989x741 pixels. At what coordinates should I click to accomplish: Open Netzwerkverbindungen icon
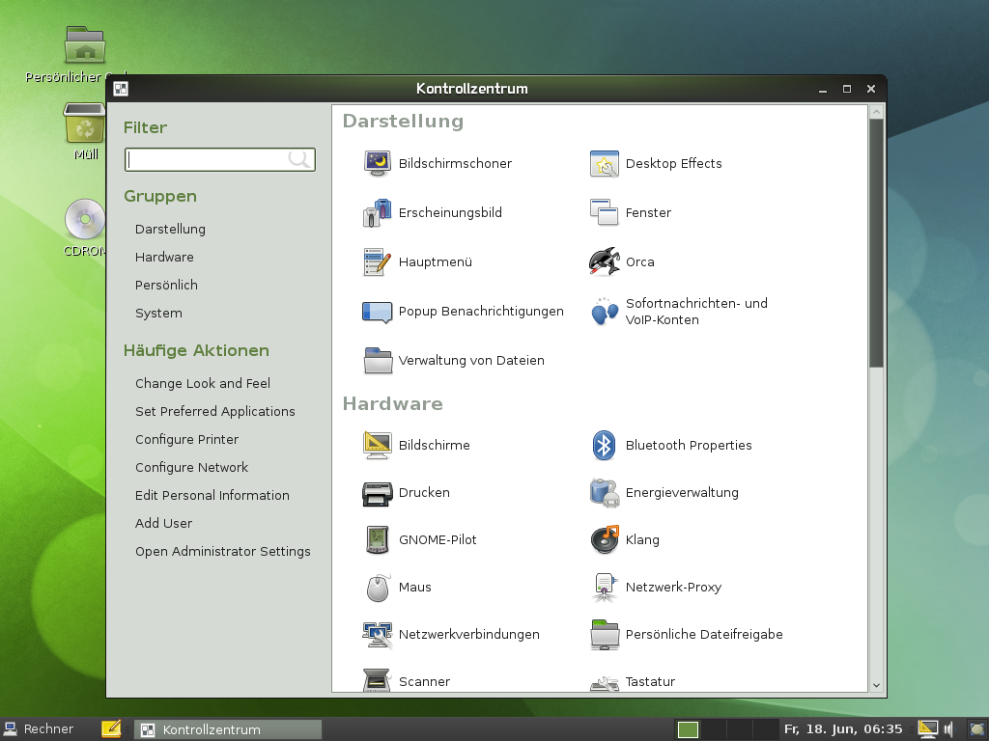[377, 634]
